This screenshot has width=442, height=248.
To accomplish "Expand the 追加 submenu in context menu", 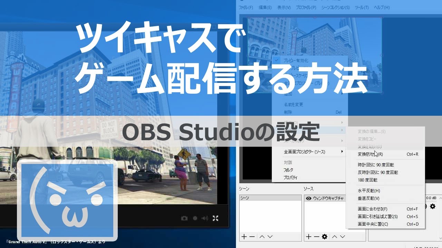I will click(x=309, y=94).
